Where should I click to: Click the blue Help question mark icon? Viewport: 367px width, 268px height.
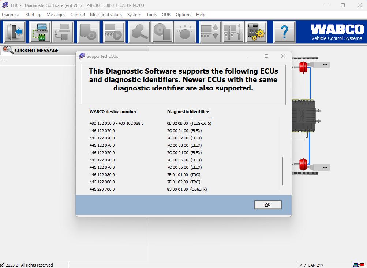tap(285, 32)
